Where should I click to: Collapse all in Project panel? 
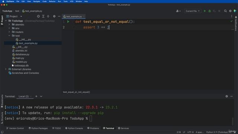pos(48,16)
